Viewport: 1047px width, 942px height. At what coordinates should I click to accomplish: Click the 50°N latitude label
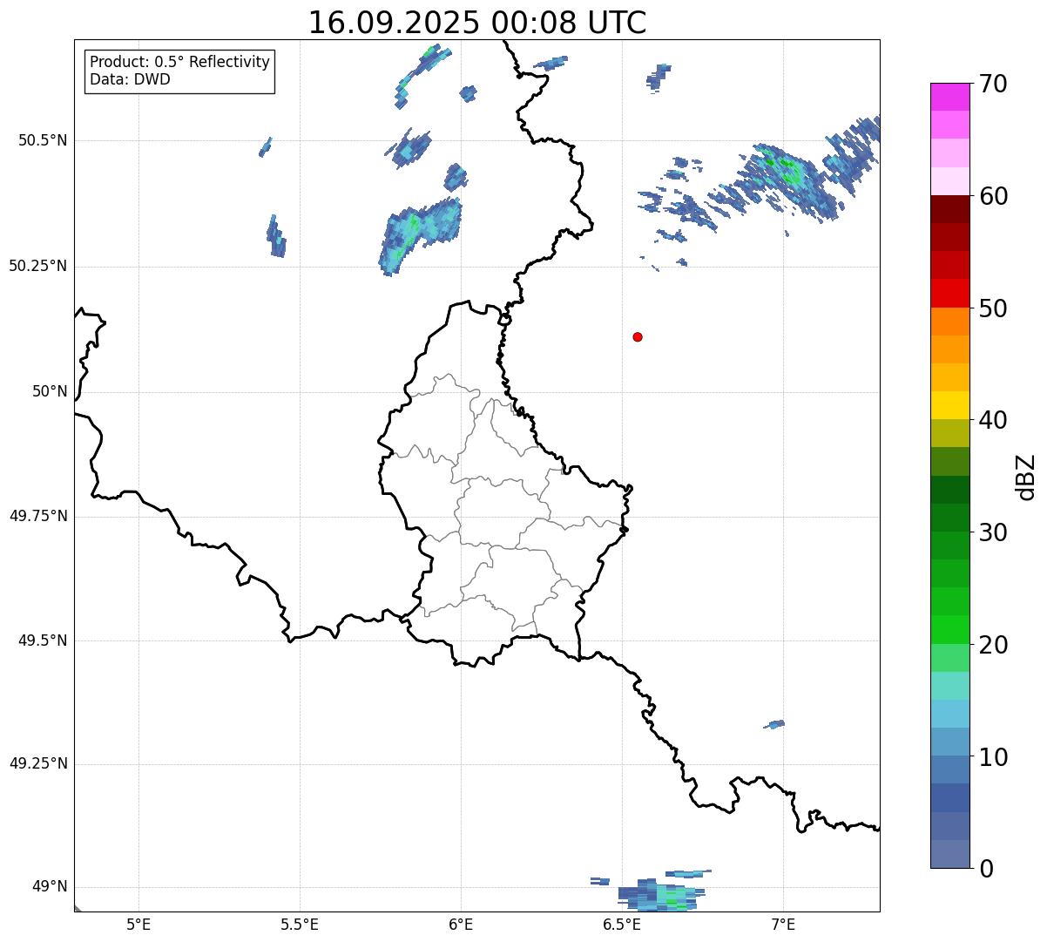pos(50,391)
